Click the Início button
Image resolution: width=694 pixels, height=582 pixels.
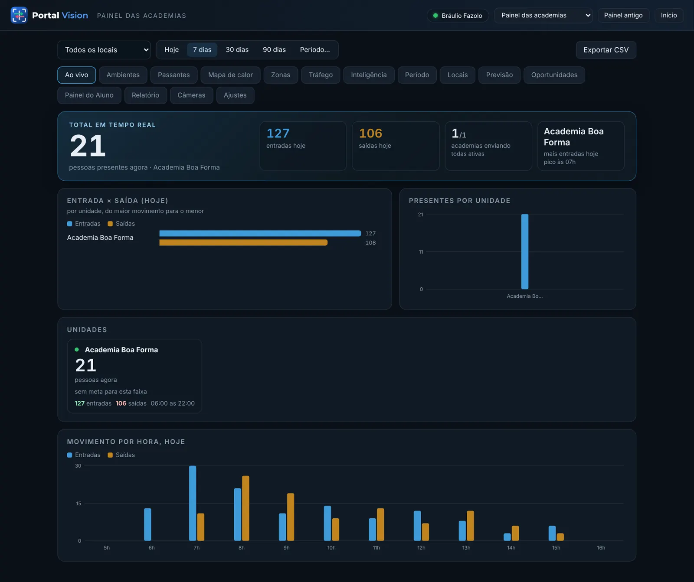669,16
